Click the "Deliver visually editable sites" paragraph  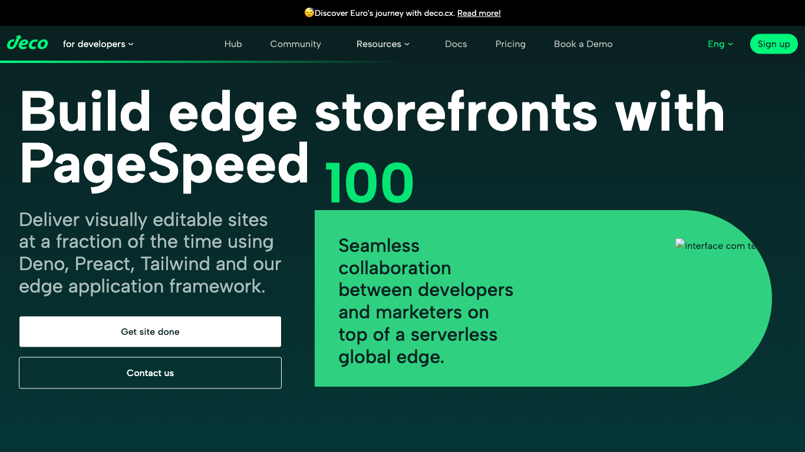[150, 253]
